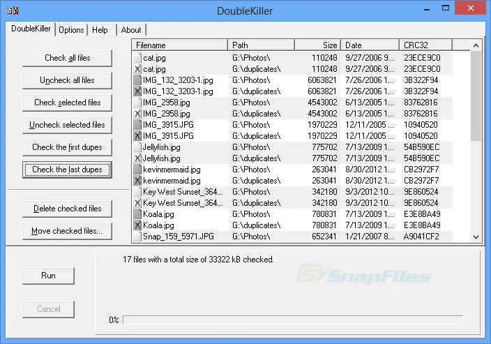The width and height of the screenshot is (491, 344).
Task: Click the Cancel button
Action: click(x=49, y=309)
